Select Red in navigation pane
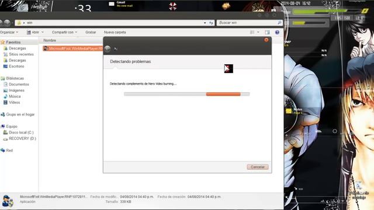Viewport: 374px width, 210px height. click(9, 150)
